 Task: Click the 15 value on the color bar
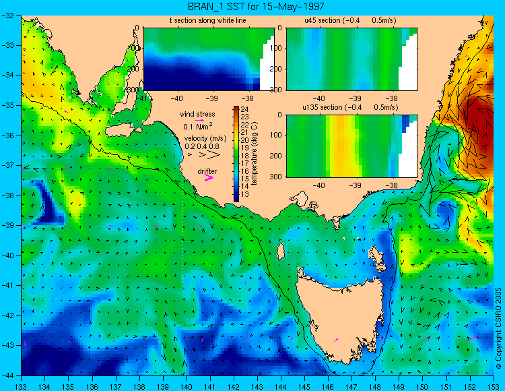click(x=245, y=179)
